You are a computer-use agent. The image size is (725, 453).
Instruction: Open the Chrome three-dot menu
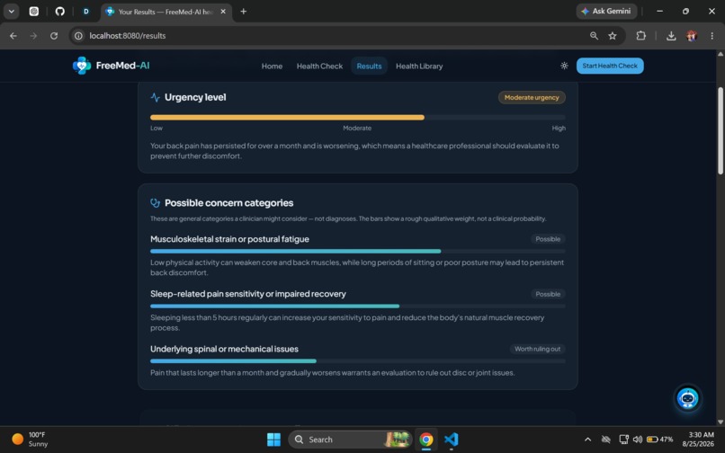tap(712, 36)
